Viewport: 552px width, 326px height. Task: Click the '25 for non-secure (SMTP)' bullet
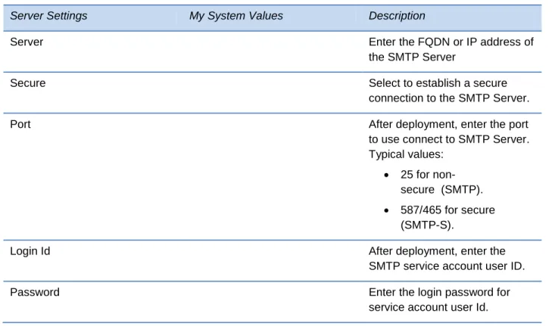point(441,182)
